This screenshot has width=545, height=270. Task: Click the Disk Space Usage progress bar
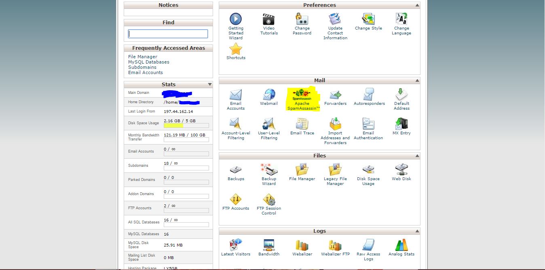(x=186, y=125)
